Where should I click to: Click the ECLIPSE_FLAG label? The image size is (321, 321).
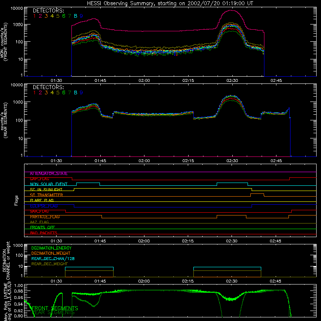(44, 206)
